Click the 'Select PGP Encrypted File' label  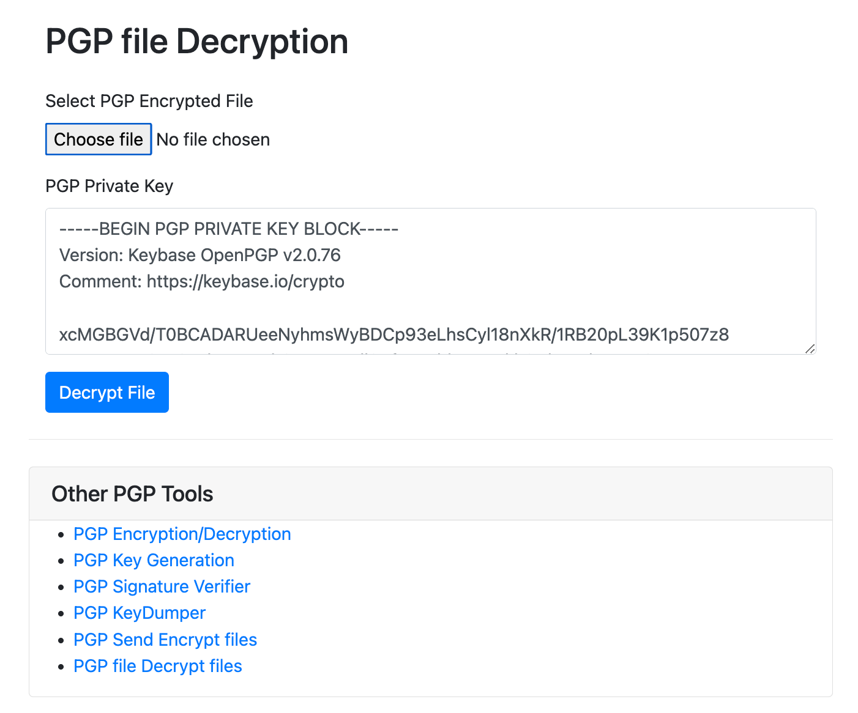[149, 101]
